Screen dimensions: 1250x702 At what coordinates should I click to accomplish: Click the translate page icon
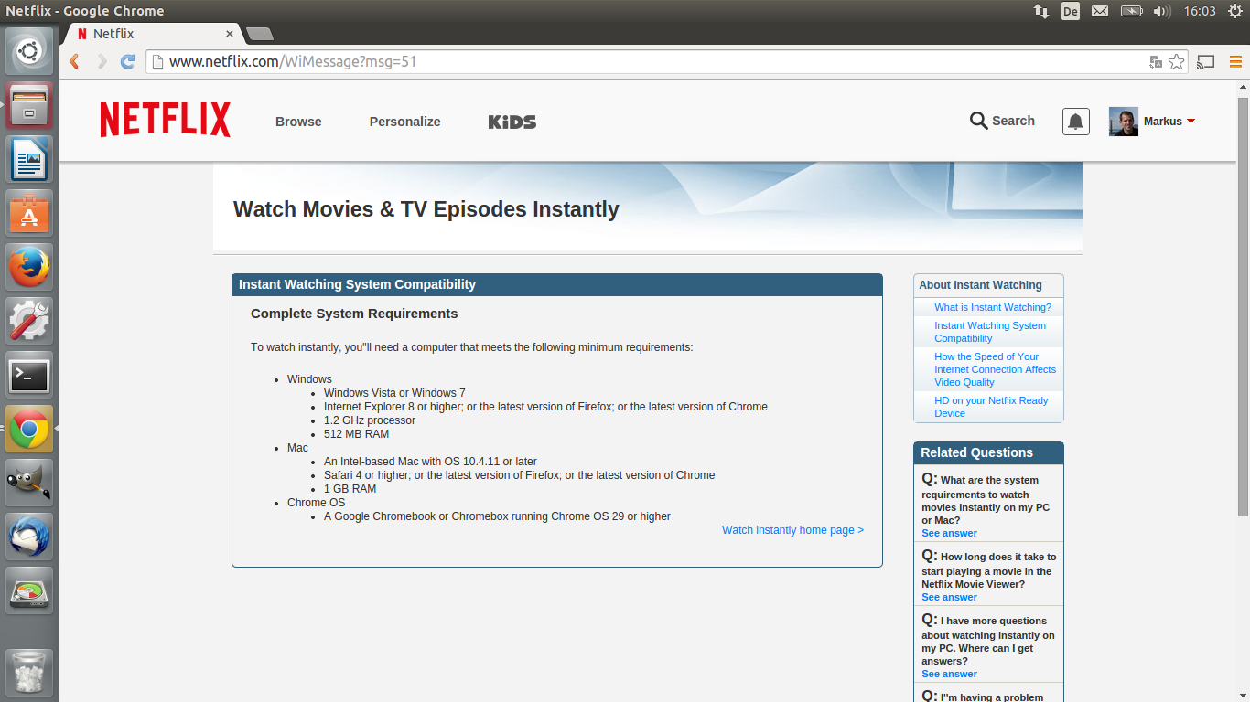[1156, 62]
